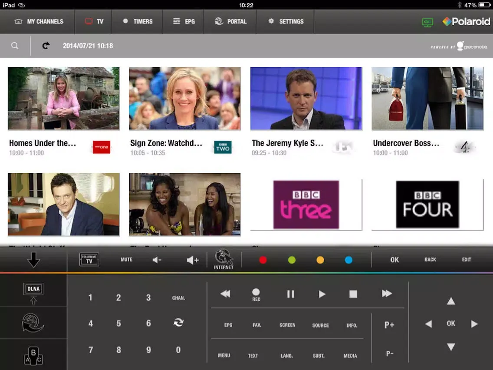The image size is (493, 370).
Task: Open the DLNA panel
Action: (x=33, y=293)
